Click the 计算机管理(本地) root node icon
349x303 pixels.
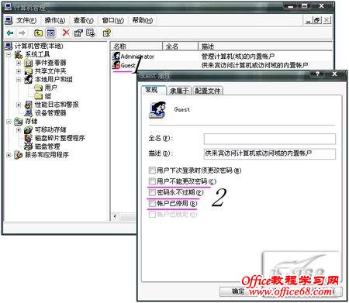[9, 46]
